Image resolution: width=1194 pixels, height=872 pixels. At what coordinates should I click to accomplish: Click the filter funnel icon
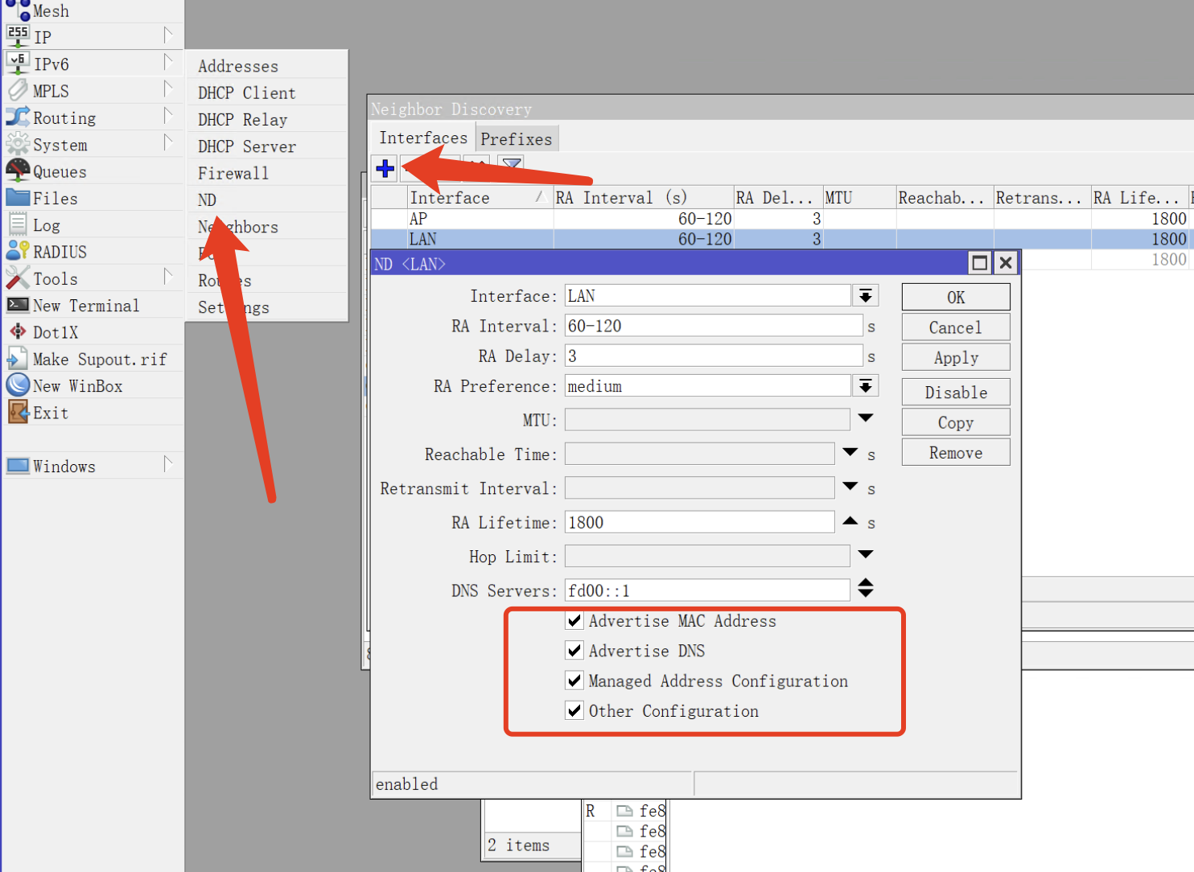(512, 165)
